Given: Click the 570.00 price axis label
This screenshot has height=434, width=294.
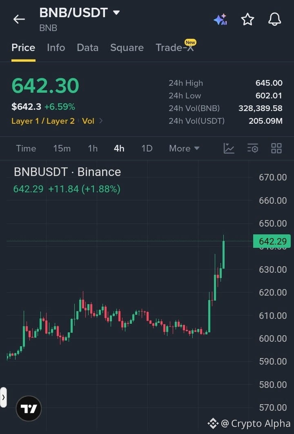Looking at the screenshot, I should tap(273, 407).
